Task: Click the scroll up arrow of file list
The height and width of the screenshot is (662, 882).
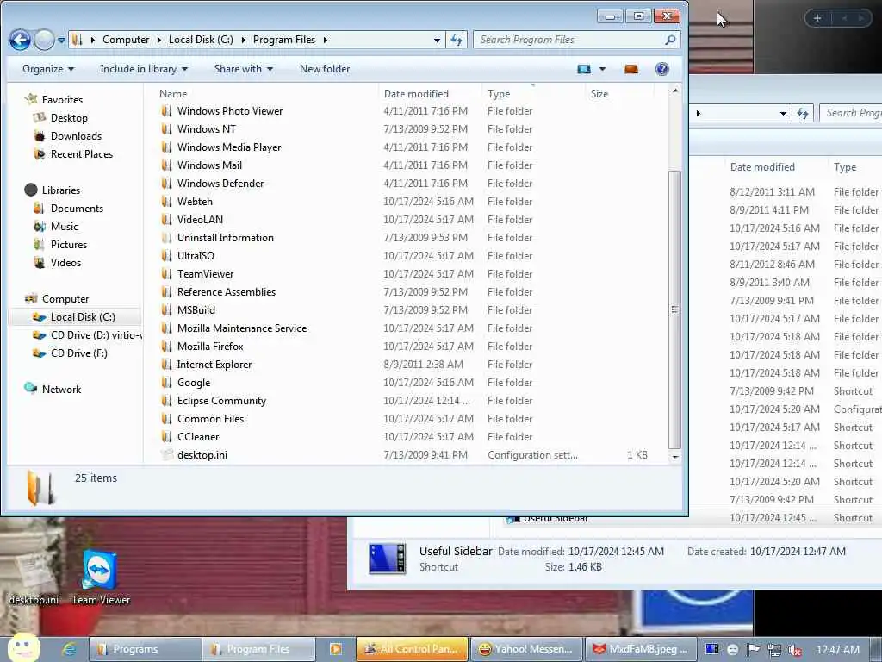Action: tap(675, 90)
